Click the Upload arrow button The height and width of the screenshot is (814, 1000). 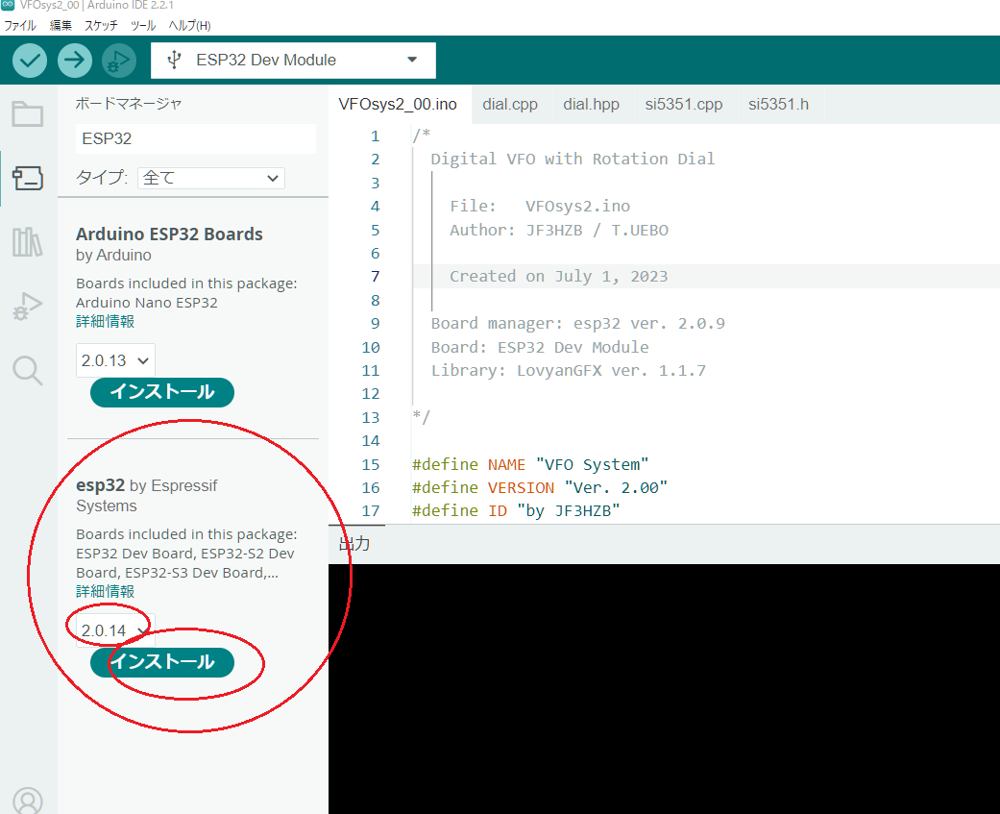tap(75, 61)
